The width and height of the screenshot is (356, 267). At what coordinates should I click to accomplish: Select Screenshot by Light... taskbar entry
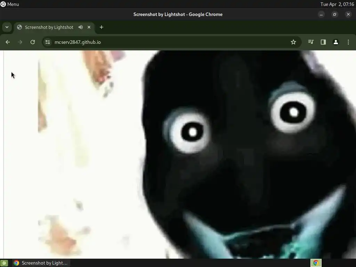click(41, 263)
